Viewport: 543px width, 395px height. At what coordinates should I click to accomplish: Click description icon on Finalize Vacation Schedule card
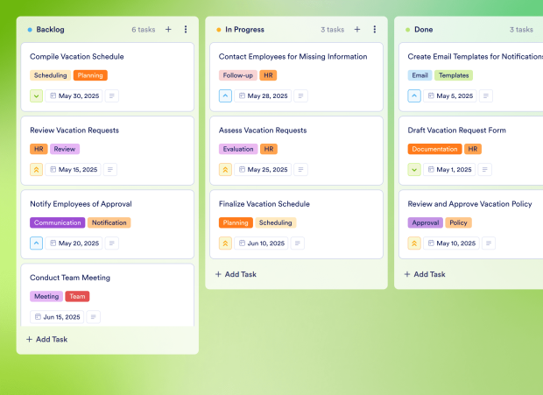pyautogui.click(x=298, y=243)
